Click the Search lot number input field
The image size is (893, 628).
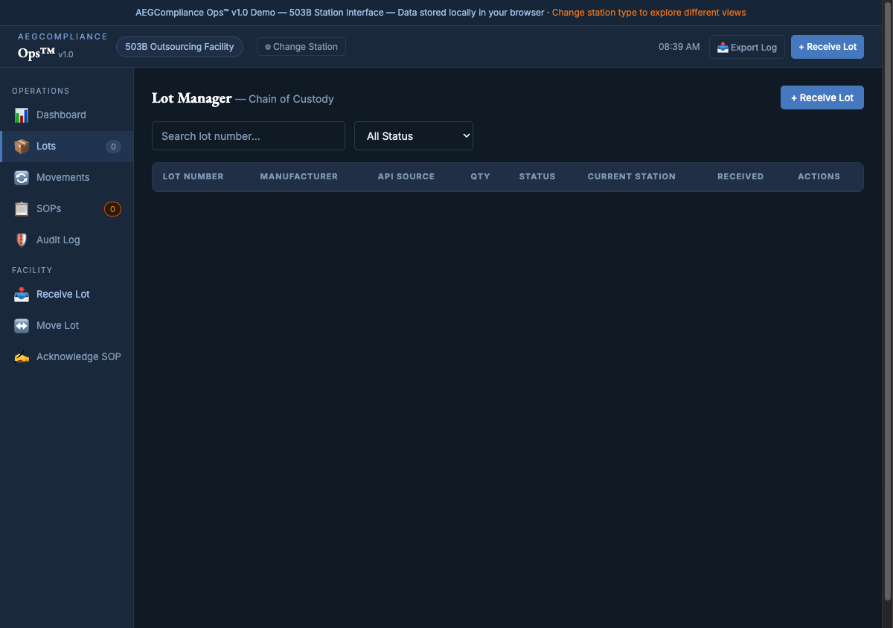249,136
